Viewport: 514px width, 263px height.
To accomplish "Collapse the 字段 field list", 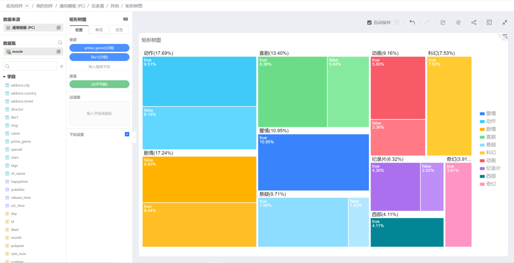I will [4, 77].
